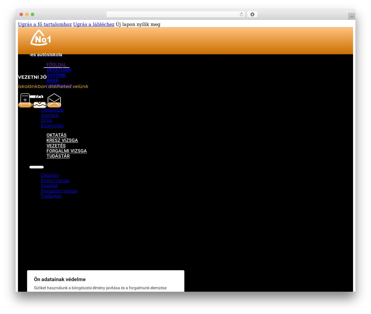The height and width of the screenshot is (314, 371).
Task: Click the '-es autósiskola' site title link
Action: tap(46, 55)
